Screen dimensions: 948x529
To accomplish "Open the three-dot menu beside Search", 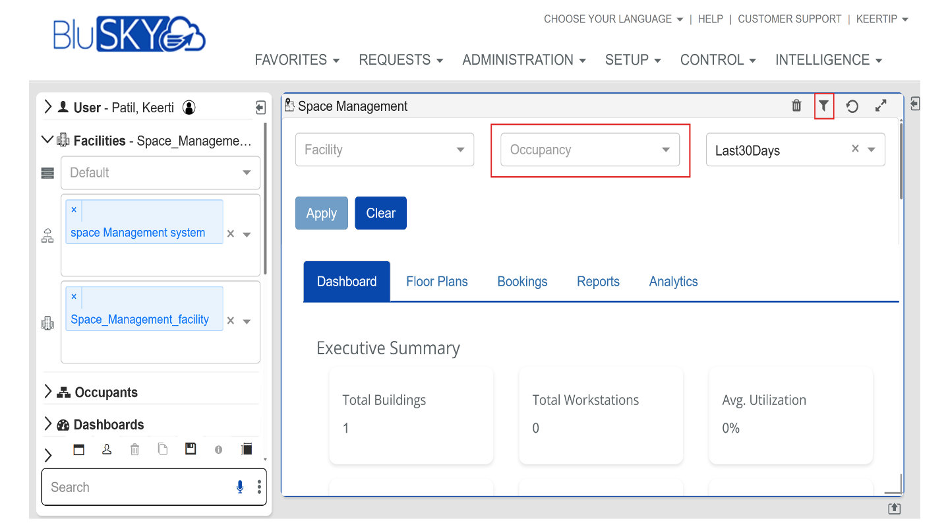I will point(259,487).
